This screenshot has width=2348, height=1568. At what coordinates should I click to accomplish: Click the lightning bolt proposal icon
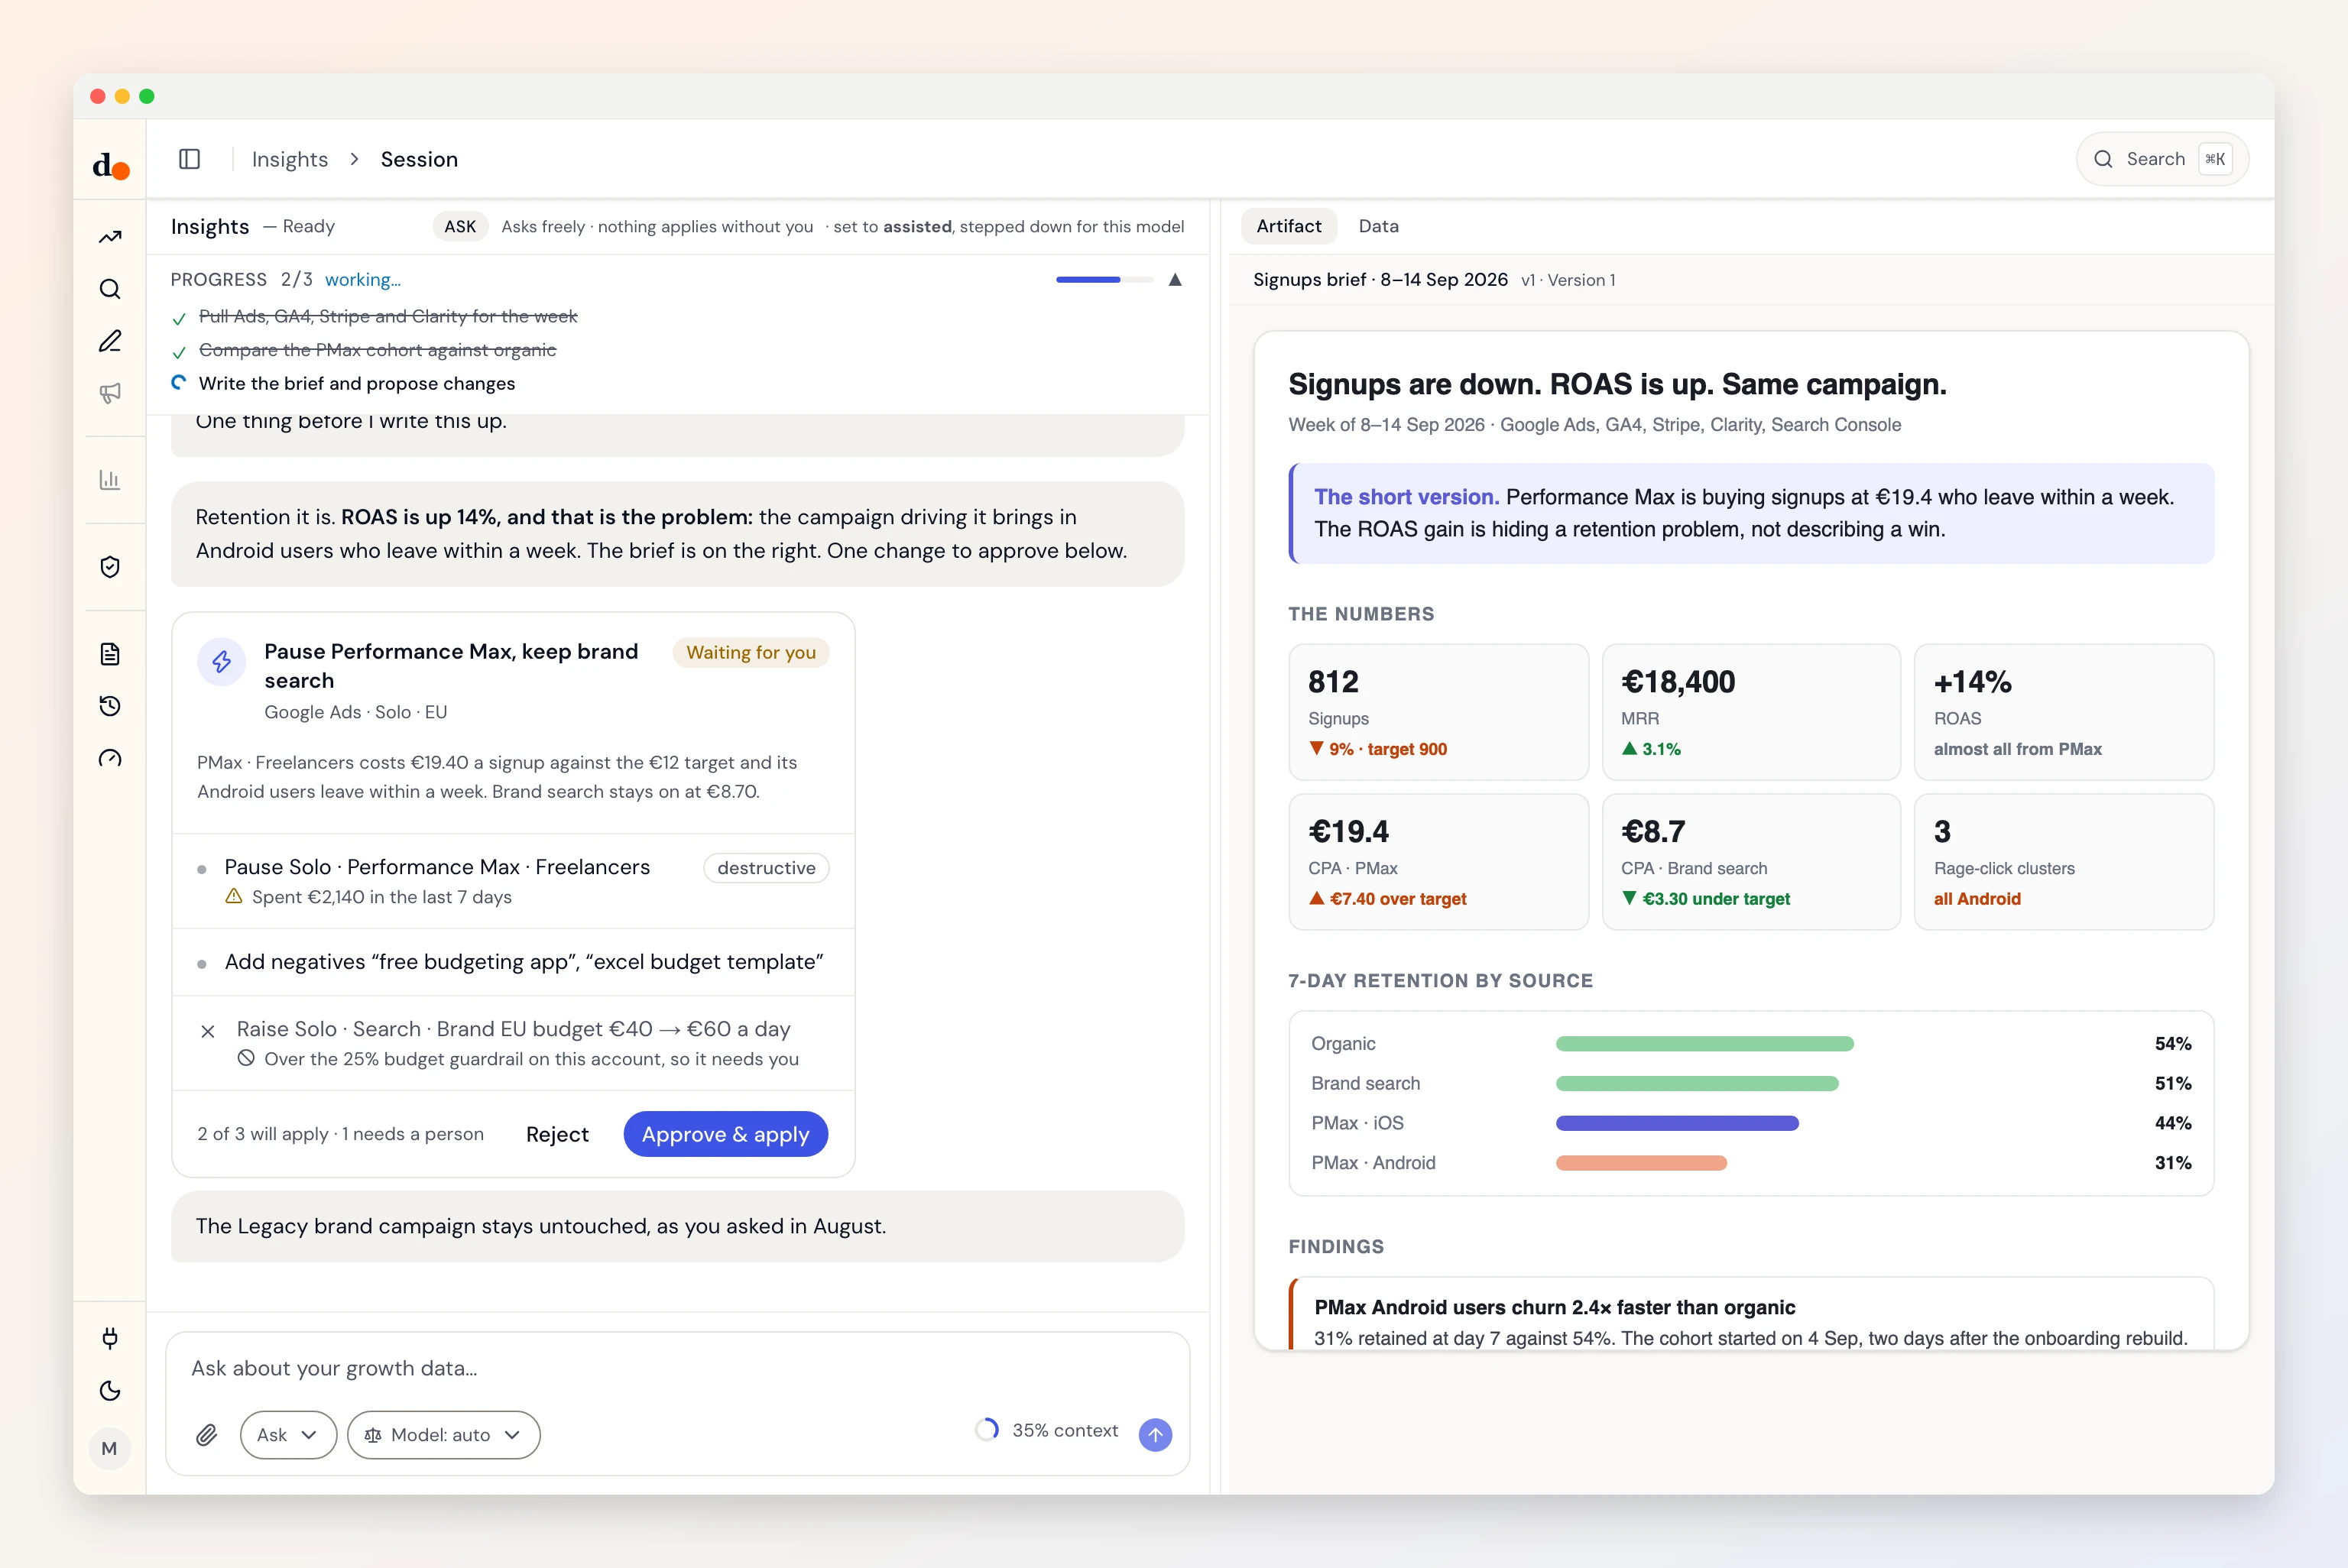tap(222, 661)
